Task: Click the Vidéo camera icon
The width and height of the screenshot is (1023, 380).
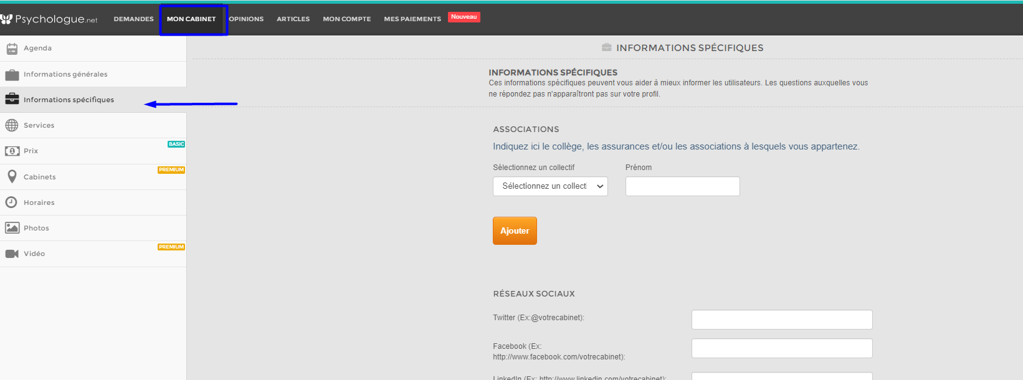Action: 12,254
